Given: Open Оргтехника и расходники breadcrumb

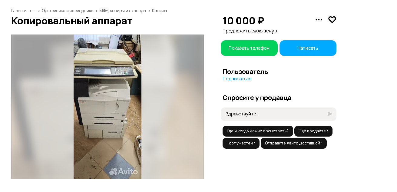Looking at the screenshot, I should (68, 11).
